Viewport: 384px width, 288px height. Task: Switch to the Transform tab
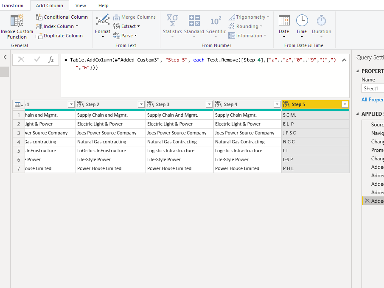(x=13, y=6)
